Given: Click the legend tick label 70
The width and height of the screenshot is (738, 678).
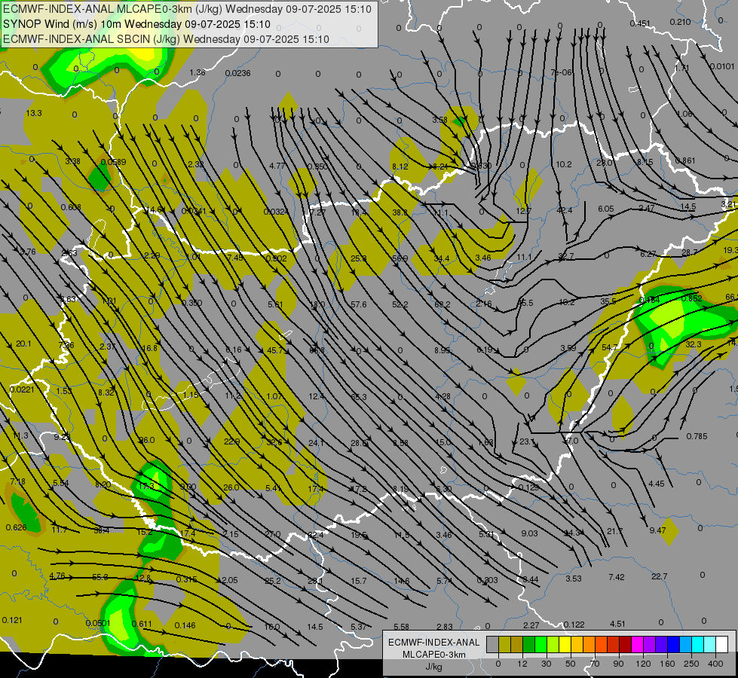Looking at the screenshot, I should coord(595,664).
